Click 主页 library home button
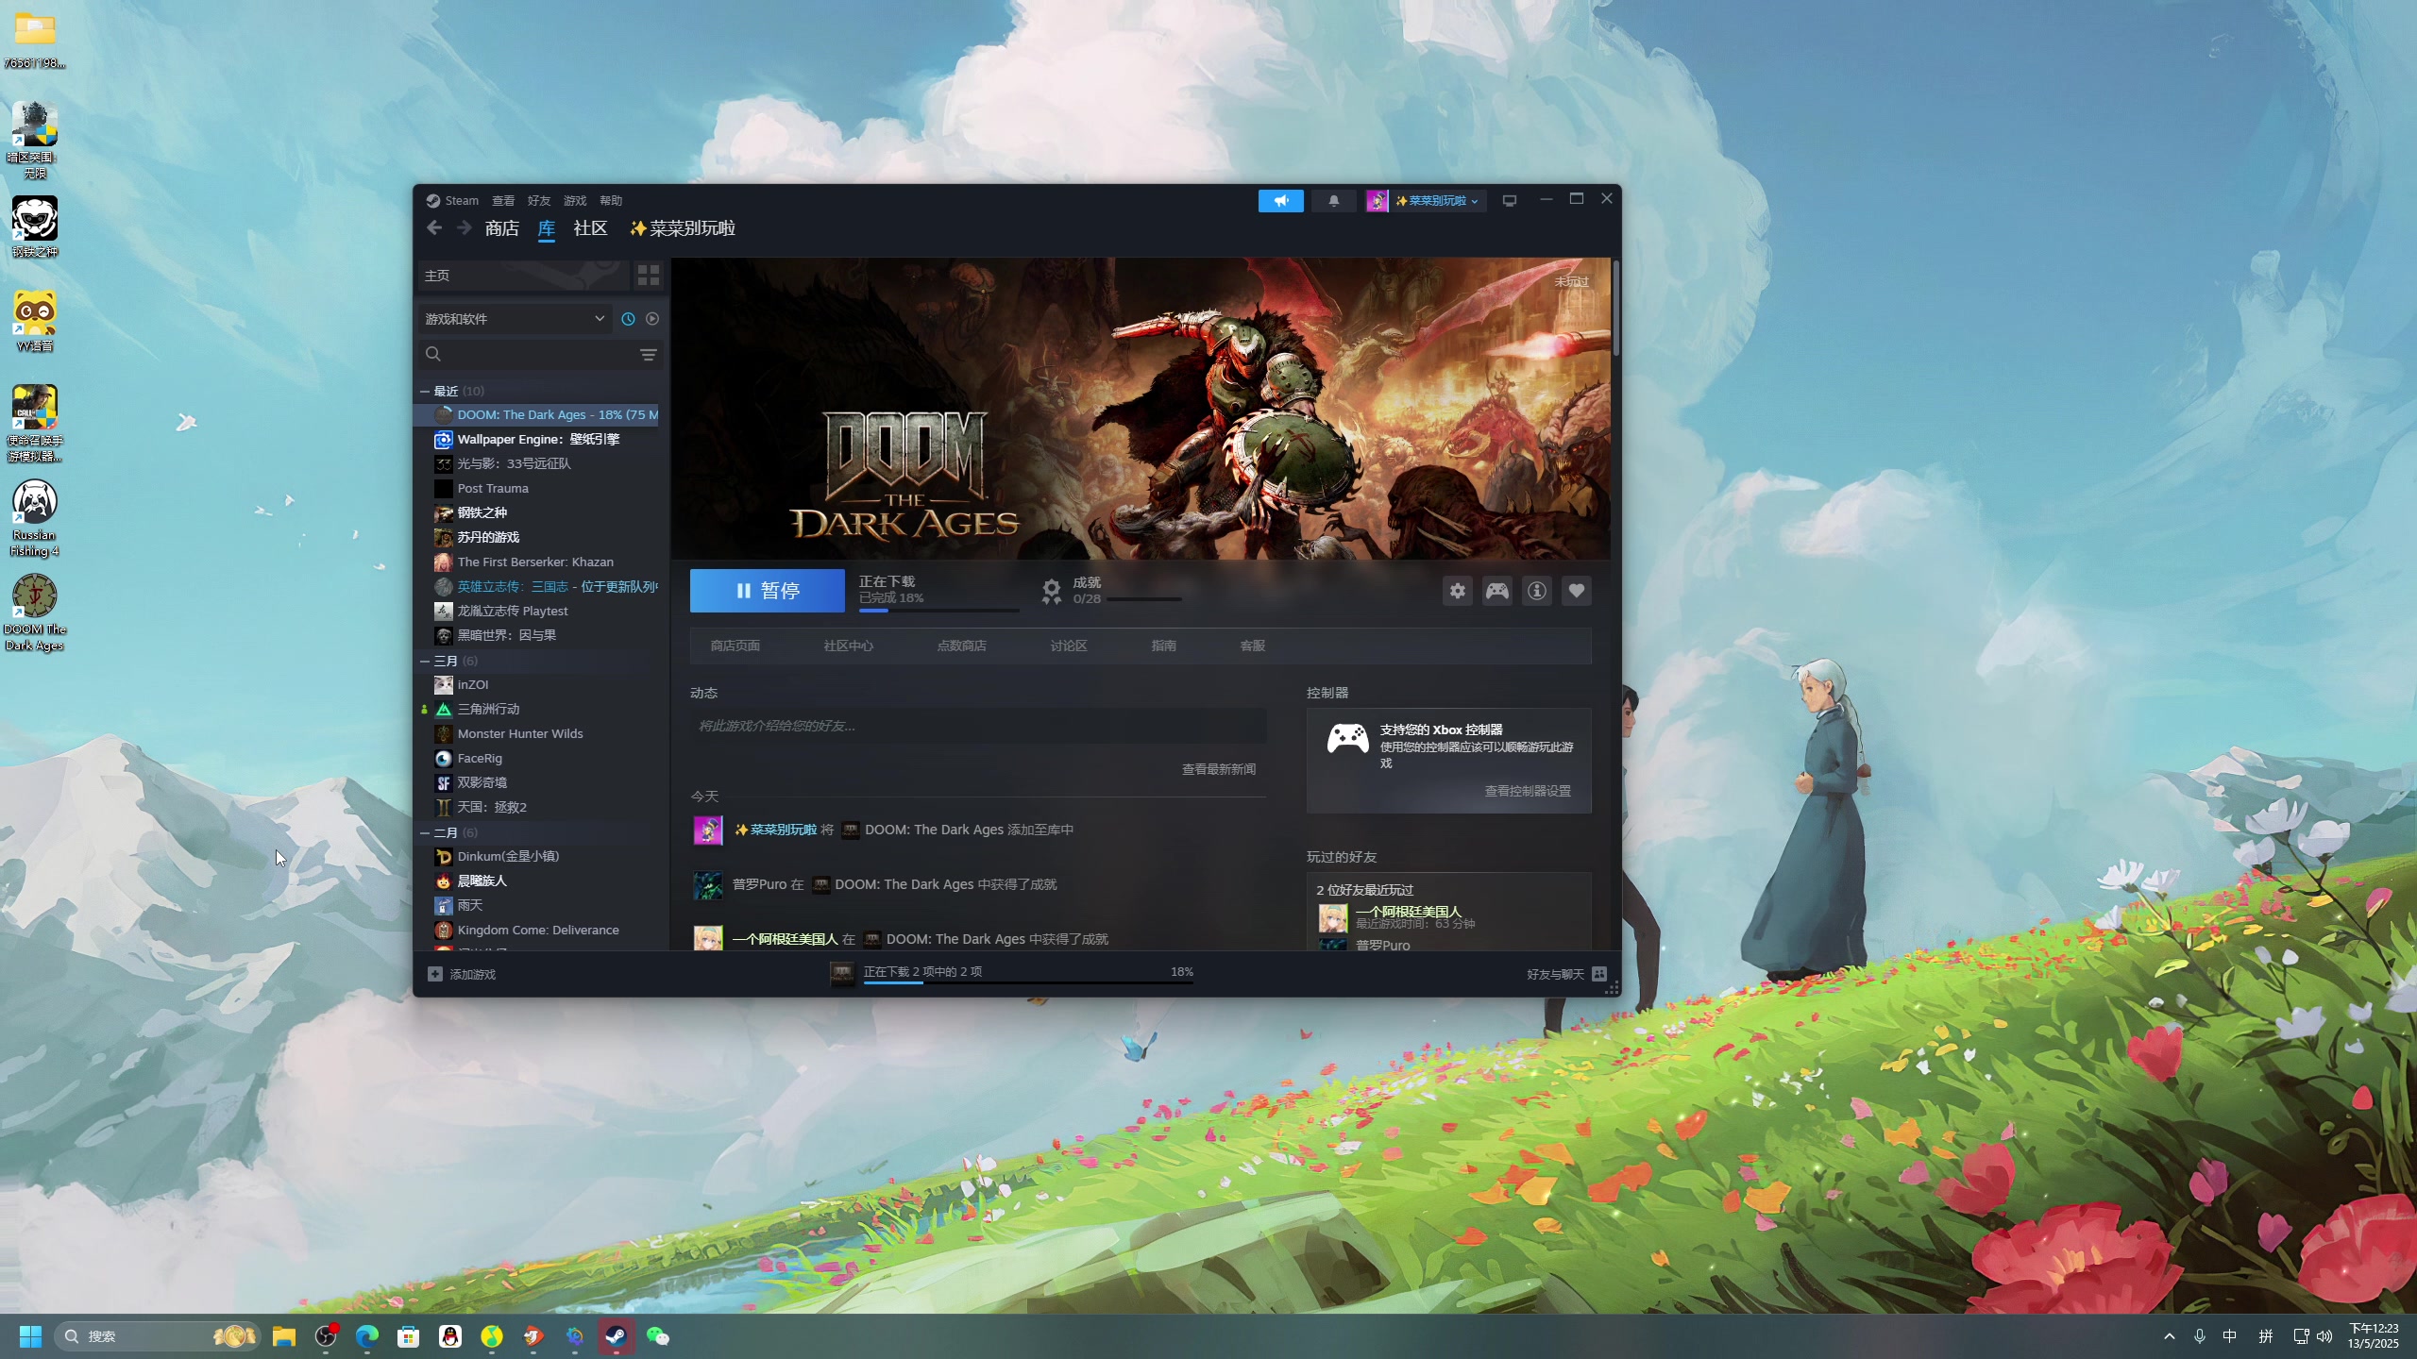Viewport: 2417px width, 1359px height. point(524,276)
